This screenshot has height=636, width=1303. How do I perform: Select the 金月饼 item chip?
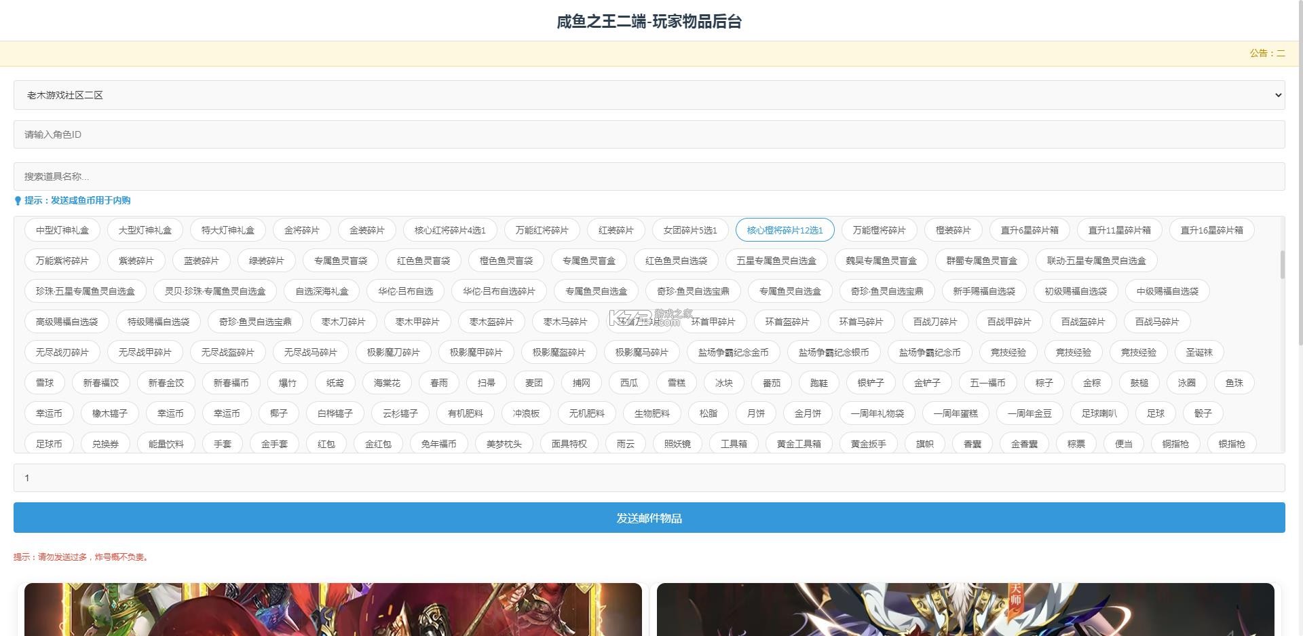coord(808,413)
